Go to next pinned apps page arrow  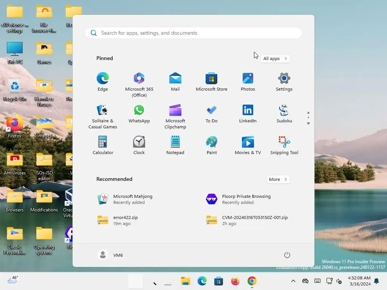pyautogui.click(x=308, y=123)
